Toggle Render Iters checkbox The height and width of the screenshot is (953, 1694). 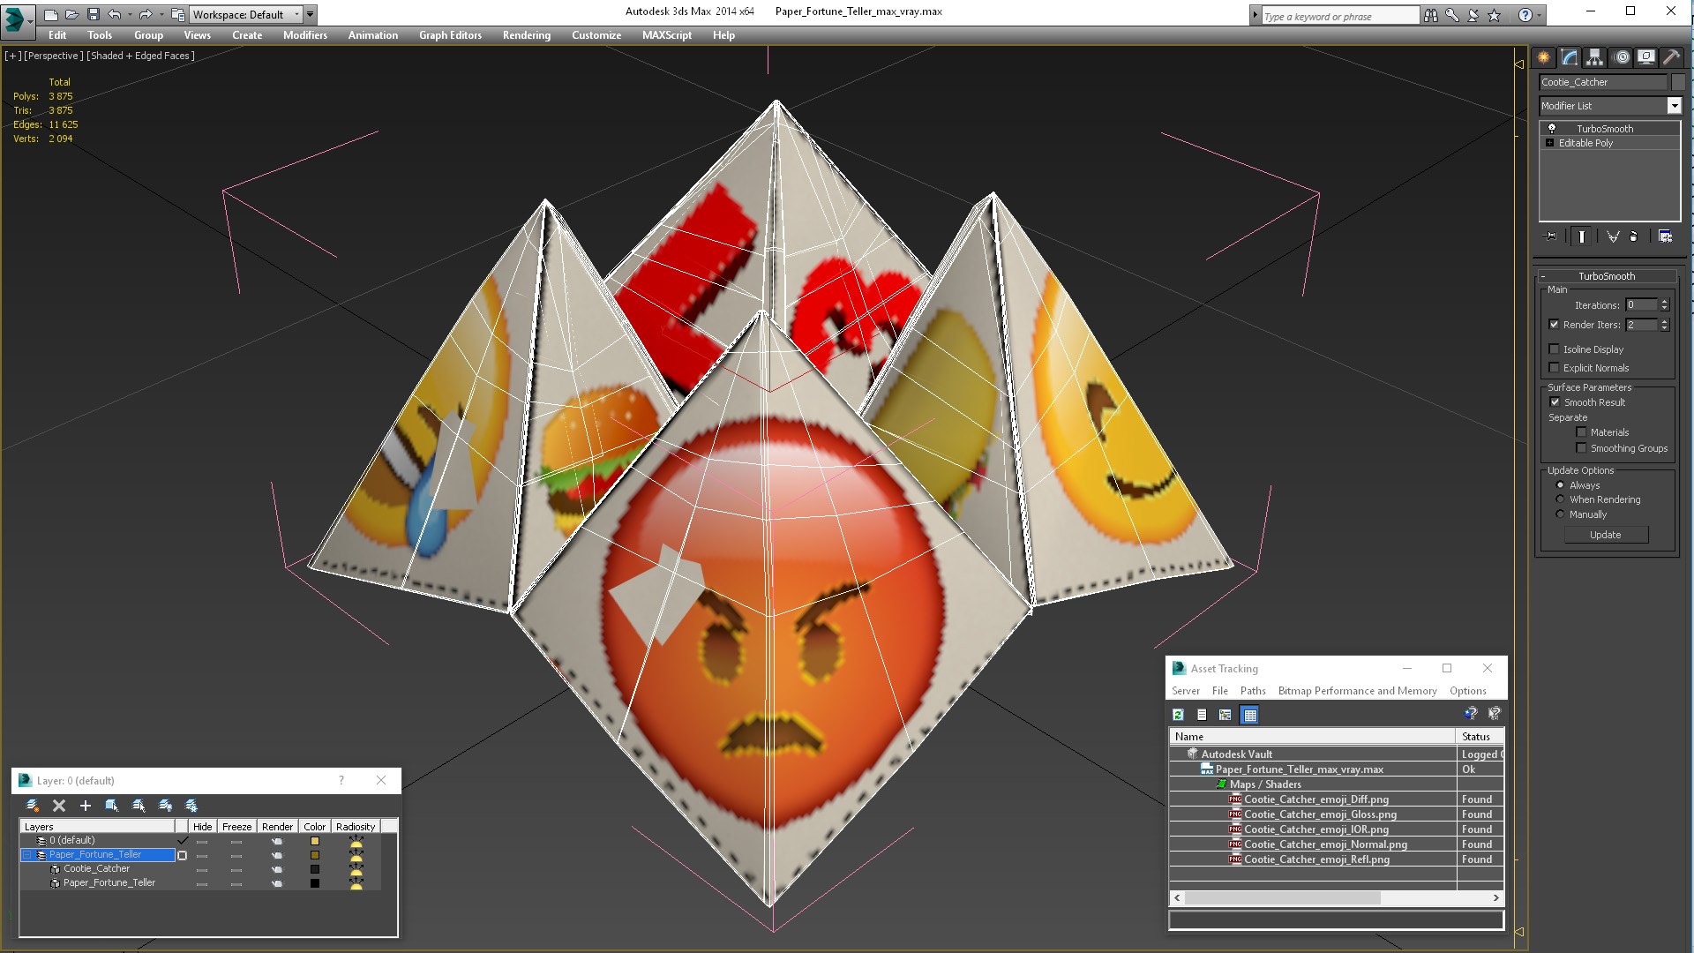pyautogui.click(x=1554, y=324)
